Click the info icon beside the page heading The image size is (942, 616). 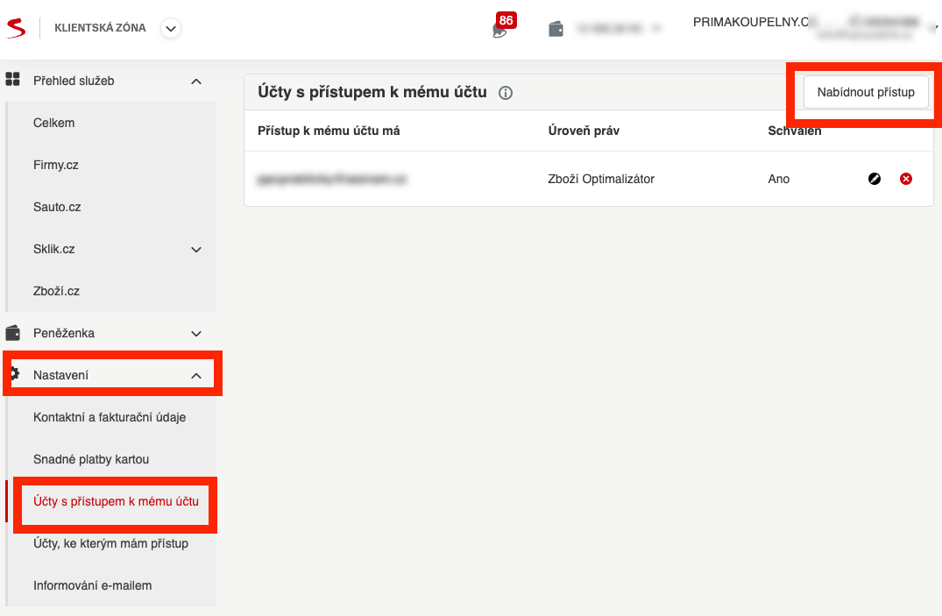(506, 93)
